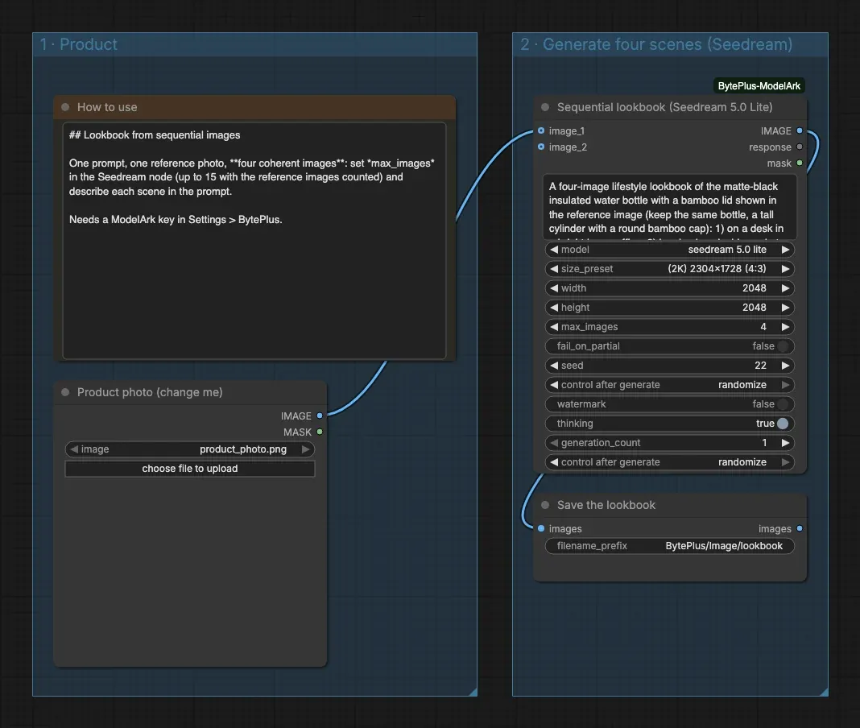This screenshot has width=860, height=728.
Task: Toggle the watermark switch
Action: 783,403
